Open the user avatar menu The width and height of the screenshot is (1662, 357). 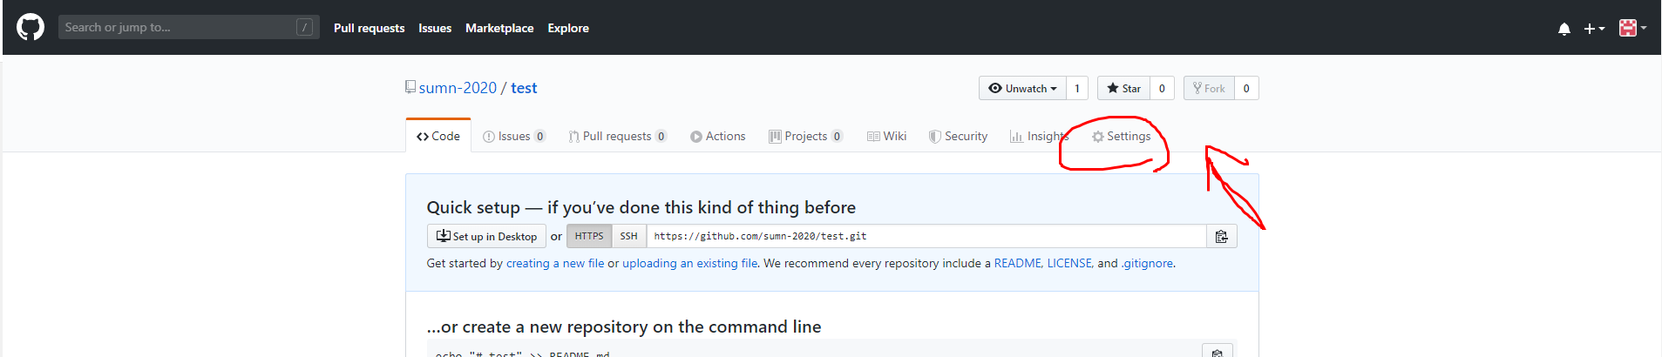[x=1632, y=28]
